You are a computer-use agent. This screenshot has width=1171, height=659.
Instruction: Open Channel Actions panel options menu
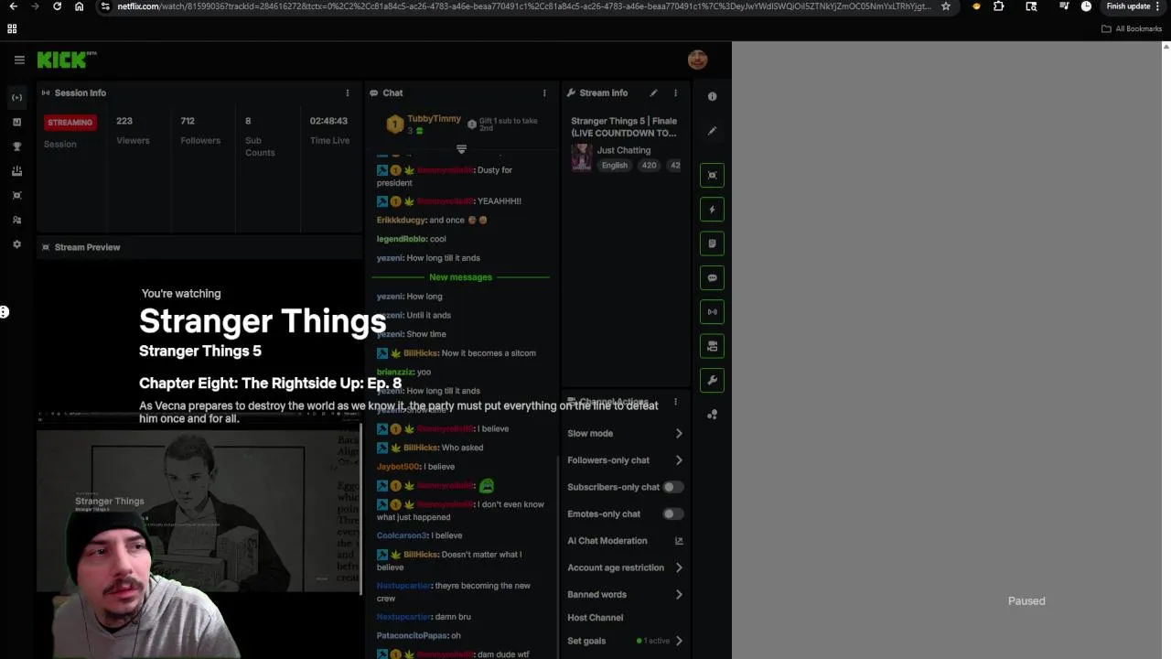[675, 402]
